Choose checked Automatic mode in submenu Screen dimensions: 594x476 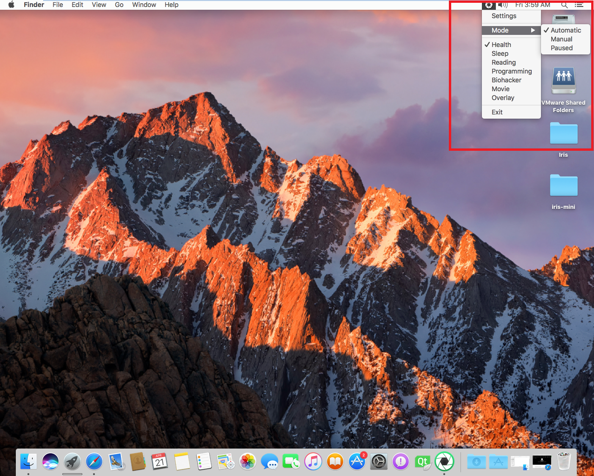[x=566, y=30]
